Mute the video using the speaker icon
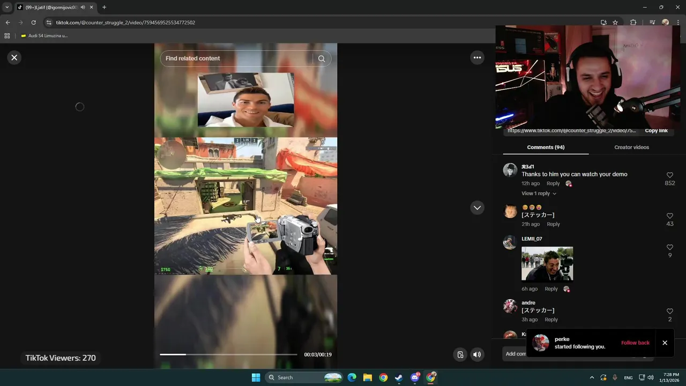Screen dimensions: 686x386 [476, 354]
